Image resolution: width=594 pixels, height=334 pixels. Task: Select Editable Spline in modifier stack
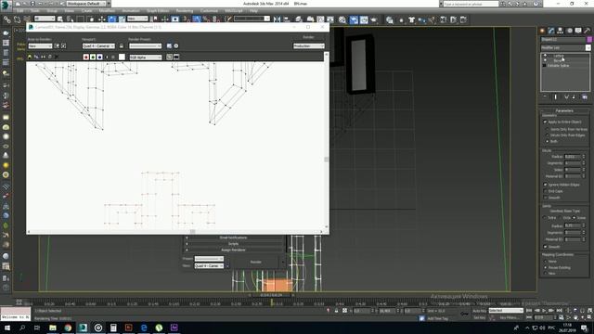tap(558, 66)
